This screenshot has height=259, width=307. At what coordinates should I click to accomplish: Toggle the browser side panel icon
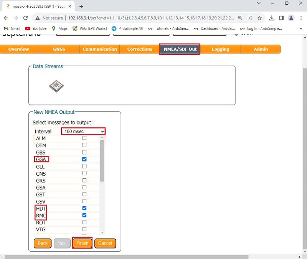pyautogui.click(x=281, y=18)
